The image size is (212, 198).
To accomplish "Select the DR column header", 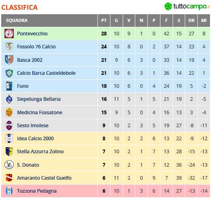I will (191, 20).
